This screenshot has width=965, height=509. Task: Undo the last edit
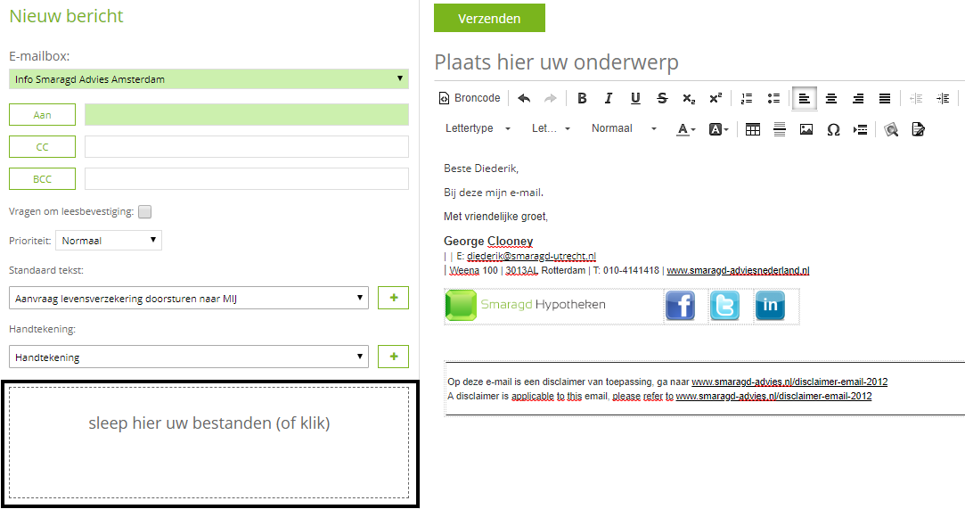(524, 98)
